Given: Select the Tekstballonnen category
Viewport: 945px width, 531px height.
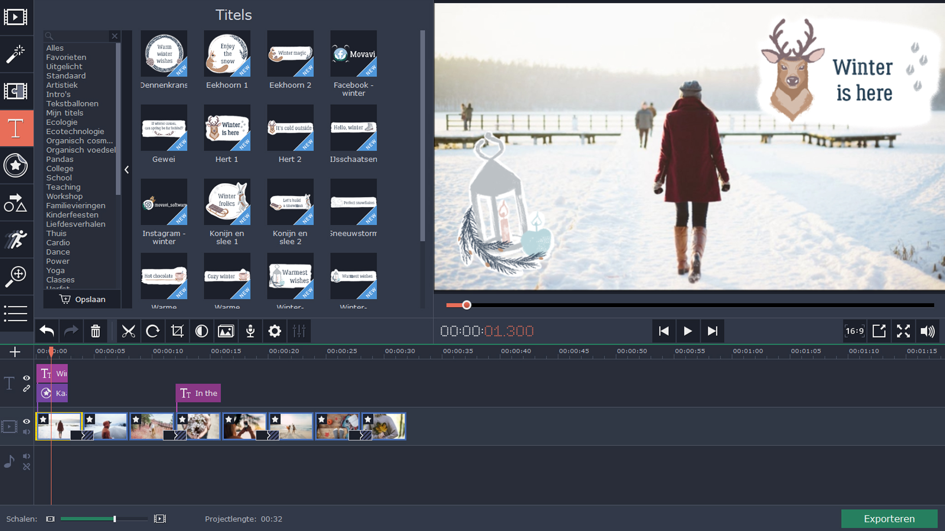Looking at the screenshot, I should (72, 104).
